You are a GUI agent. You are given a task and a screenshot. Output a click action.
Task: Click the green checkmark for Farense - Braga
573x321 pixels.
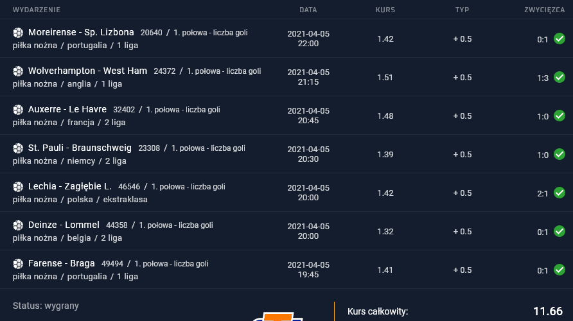pos(560,270)
